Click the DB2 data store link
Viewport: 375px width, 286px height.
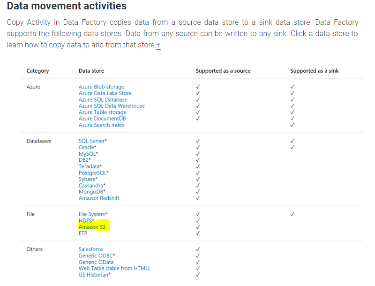(85, 160)
